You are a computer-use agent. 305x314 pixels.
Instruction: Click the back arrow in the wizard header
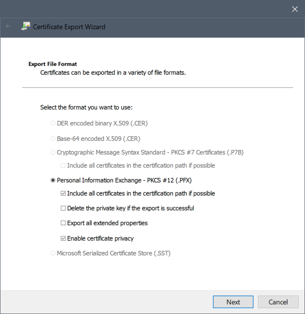[x=8, y=26]
